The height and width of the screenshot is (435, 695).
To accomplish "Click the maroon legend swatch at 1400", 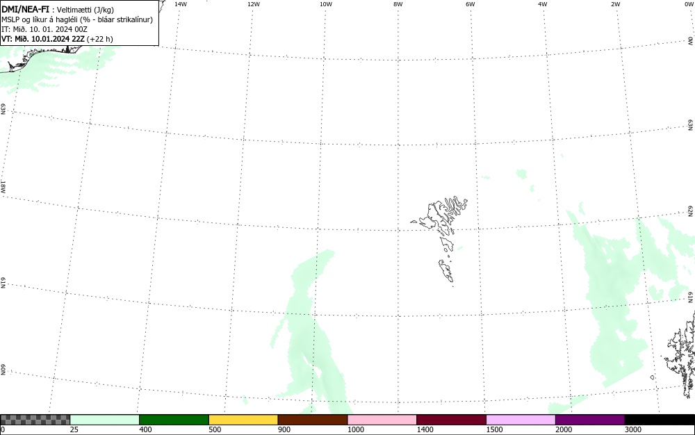I will tap(451, 420).
